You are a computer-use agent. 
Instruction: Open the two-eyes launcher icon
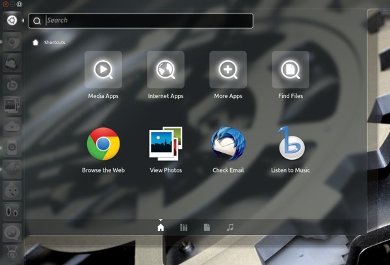pos(12,211)
